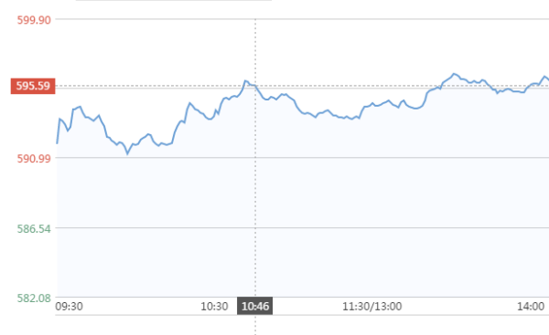The height and width of the screenshot is (335, 549).
Task: Click the 14:00 time axis label
Action: (x=531, y=307)
